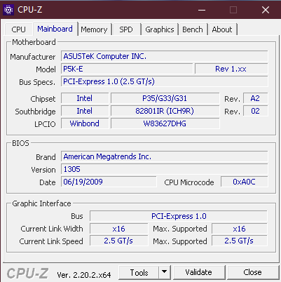Select the Current Link Width x16 value
Viewport: 281px width, 282px height.
tap(119, 229)
